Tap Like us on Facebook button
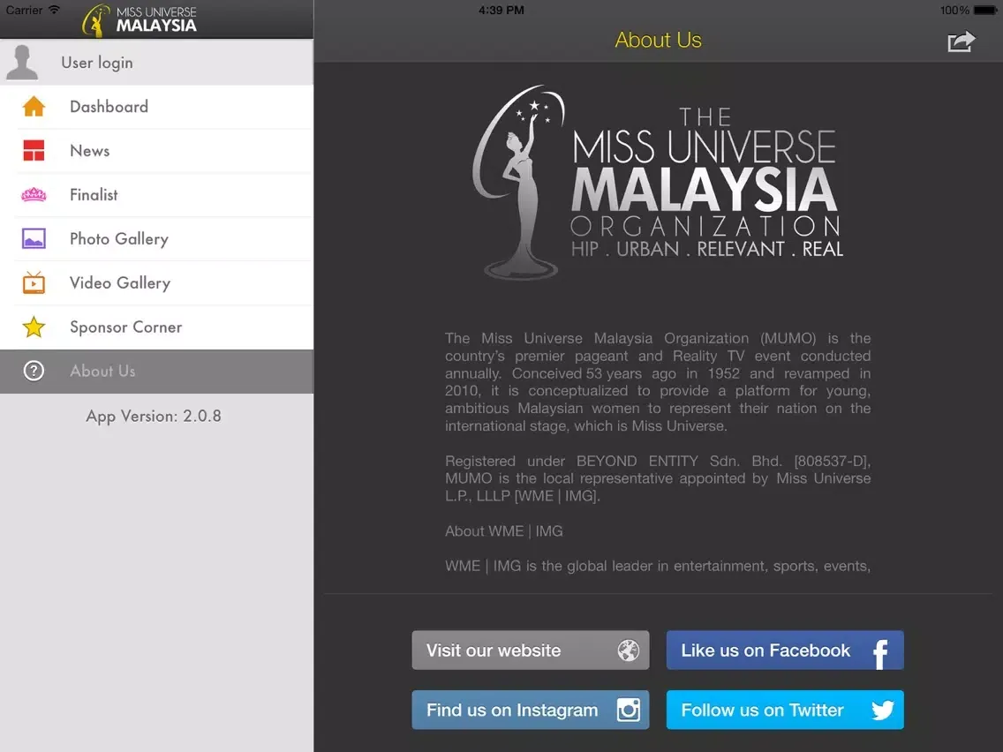 (785, 650)
